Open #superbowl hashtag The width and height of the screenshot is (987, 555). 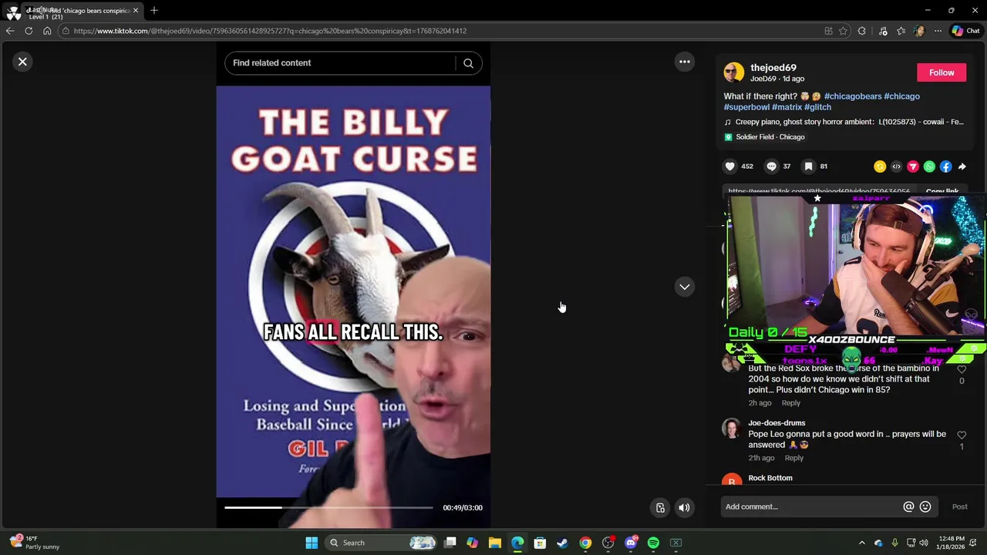point(746,107)
